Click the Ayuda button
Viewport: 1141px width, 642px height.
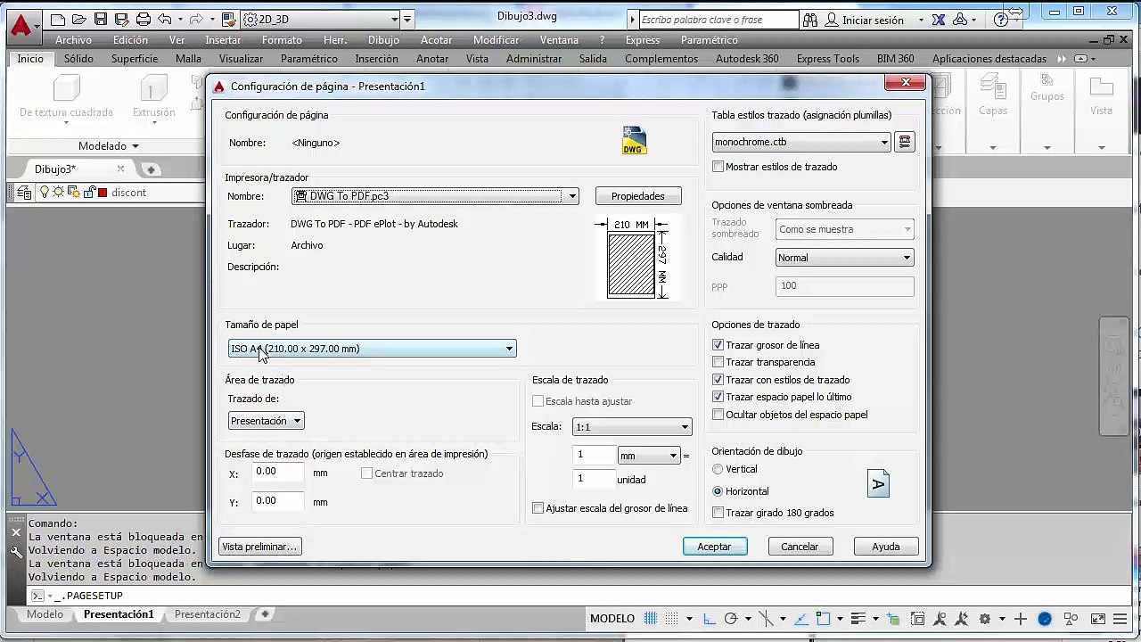click(x=886, y=547)
